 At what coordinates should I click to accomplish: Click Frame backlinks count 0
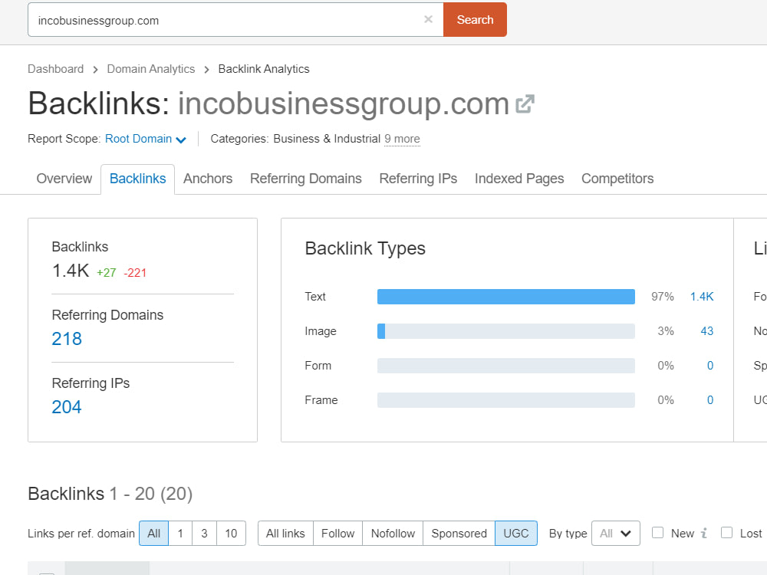pos(709,400)
